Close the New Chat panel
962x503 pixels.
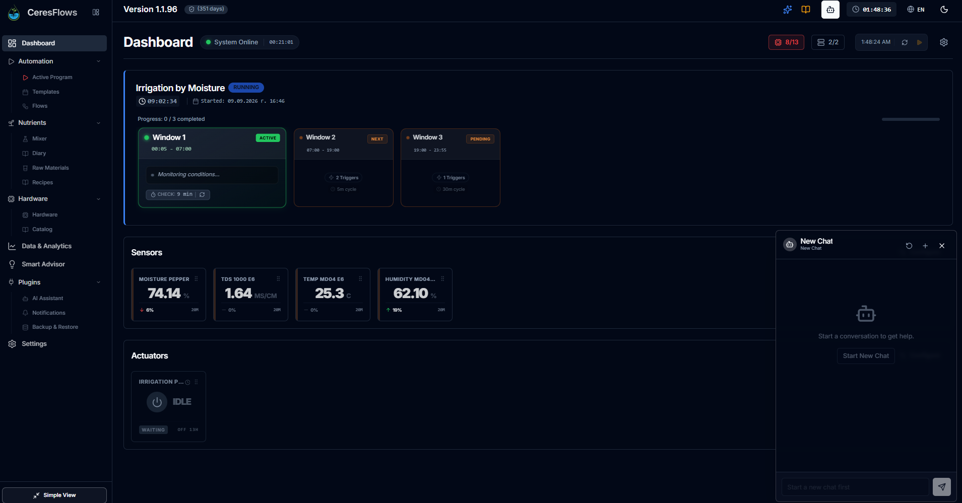(x=942, y=246)
